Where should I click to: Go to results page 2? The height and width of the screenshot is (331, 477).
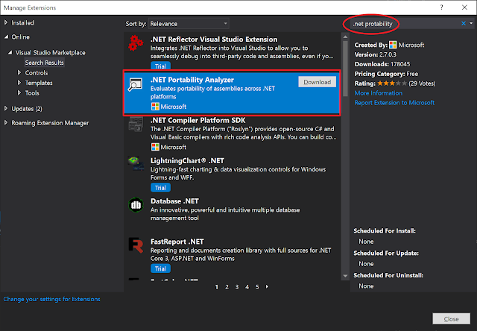(x=227, y=287)
